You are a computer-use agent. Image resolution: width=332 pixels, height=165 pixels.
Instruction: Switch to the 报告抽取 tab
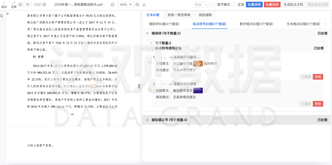[205, 15]
